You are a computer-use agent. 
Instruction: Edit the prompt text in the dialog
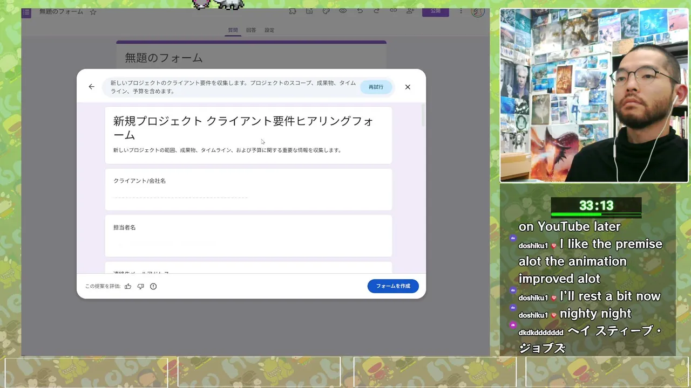click(x=233, y=87)
